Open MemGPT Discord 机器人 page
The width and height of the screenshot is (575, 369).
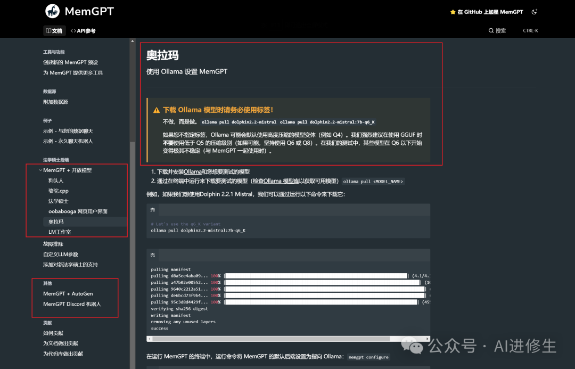coord(72,304)
